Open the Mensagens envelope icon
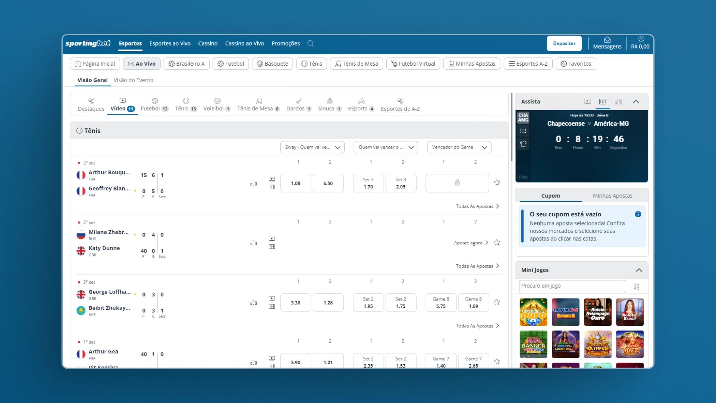The height and width of the screenshot is (403, 716). click(x=607, y=40)
